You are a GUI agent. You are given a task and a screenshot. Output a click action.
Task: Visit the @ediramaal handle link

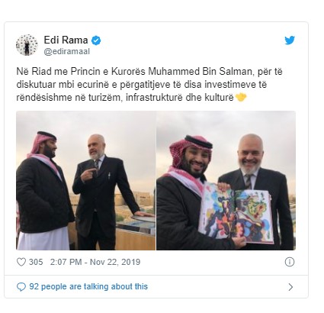67,51
